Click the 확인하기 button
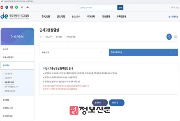 click(x=116, y=102)
